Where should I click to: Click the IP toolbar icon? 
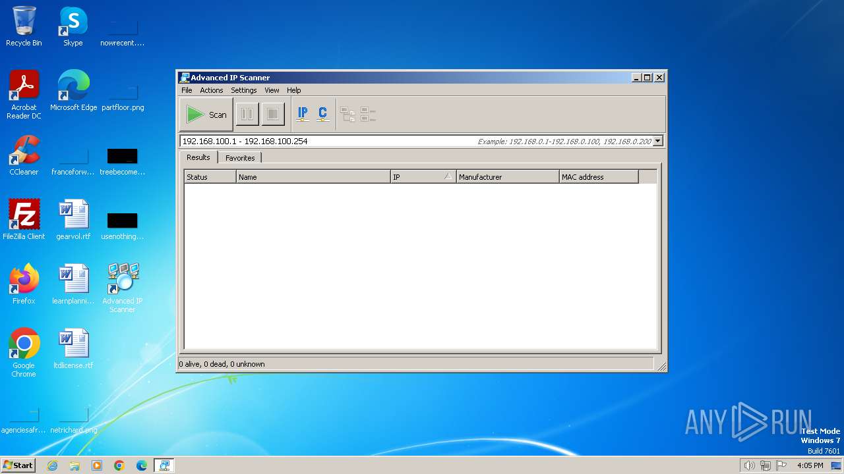pos(303,114)
